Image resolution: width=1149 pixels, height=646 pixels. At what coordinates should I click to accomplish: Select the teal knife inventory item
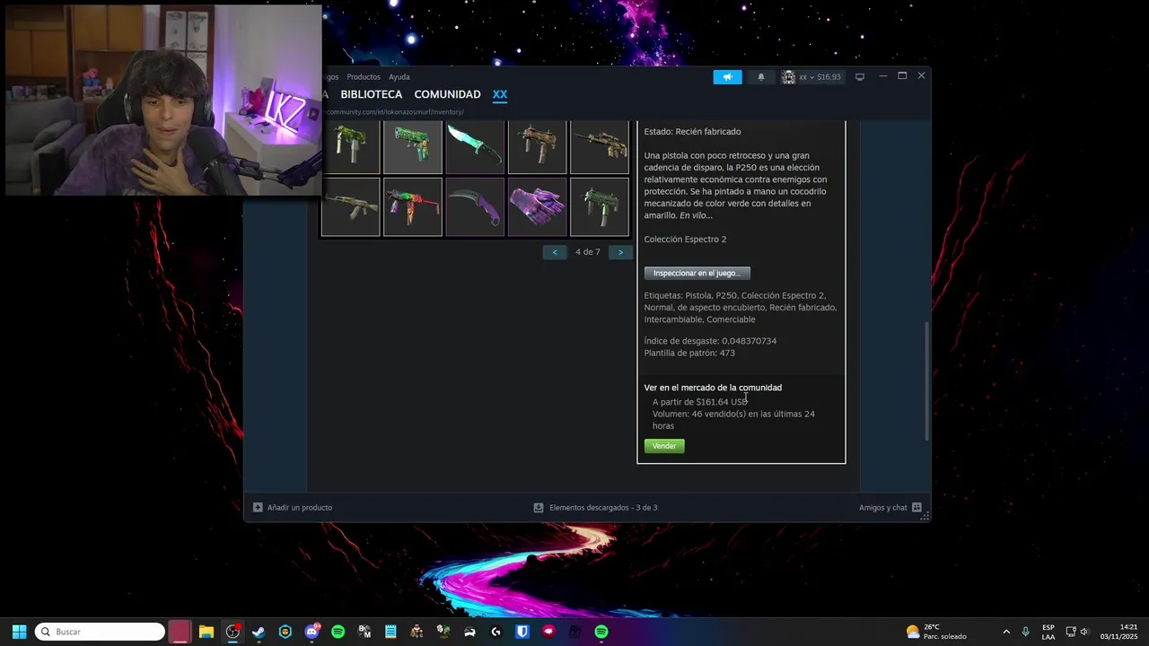475,145
